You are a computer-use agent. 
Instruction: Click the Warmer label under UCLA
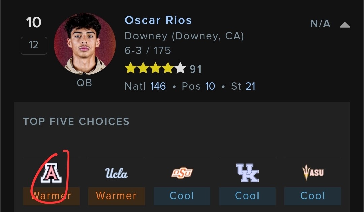116,196
